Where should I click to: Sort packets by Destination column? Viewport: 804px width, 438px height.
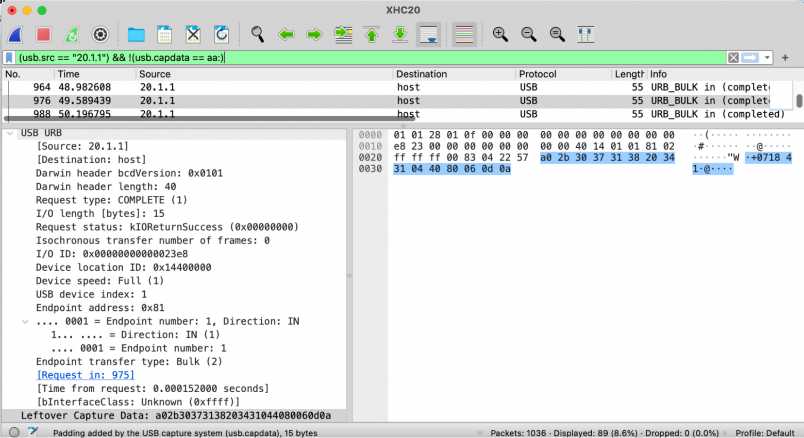click(455, 74)
